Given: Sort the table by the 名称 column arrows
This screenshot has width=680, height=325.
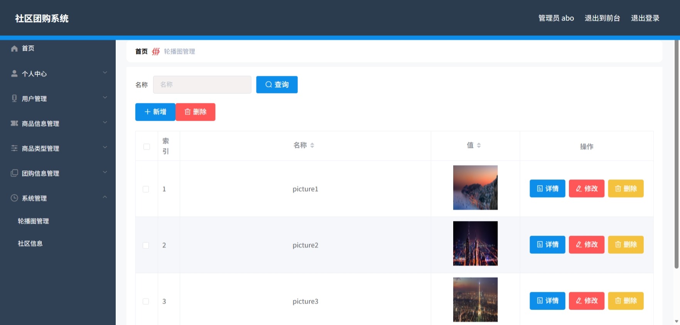Looking at the screenshot, I should [312, 145].
